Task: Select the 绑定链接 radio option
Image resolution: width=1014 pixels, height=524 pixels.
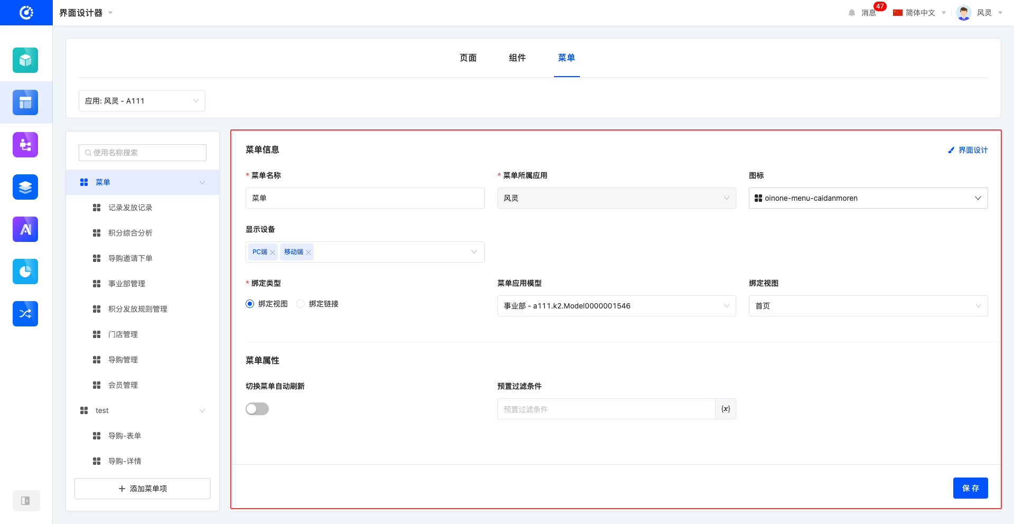Action: click(301, 304)
